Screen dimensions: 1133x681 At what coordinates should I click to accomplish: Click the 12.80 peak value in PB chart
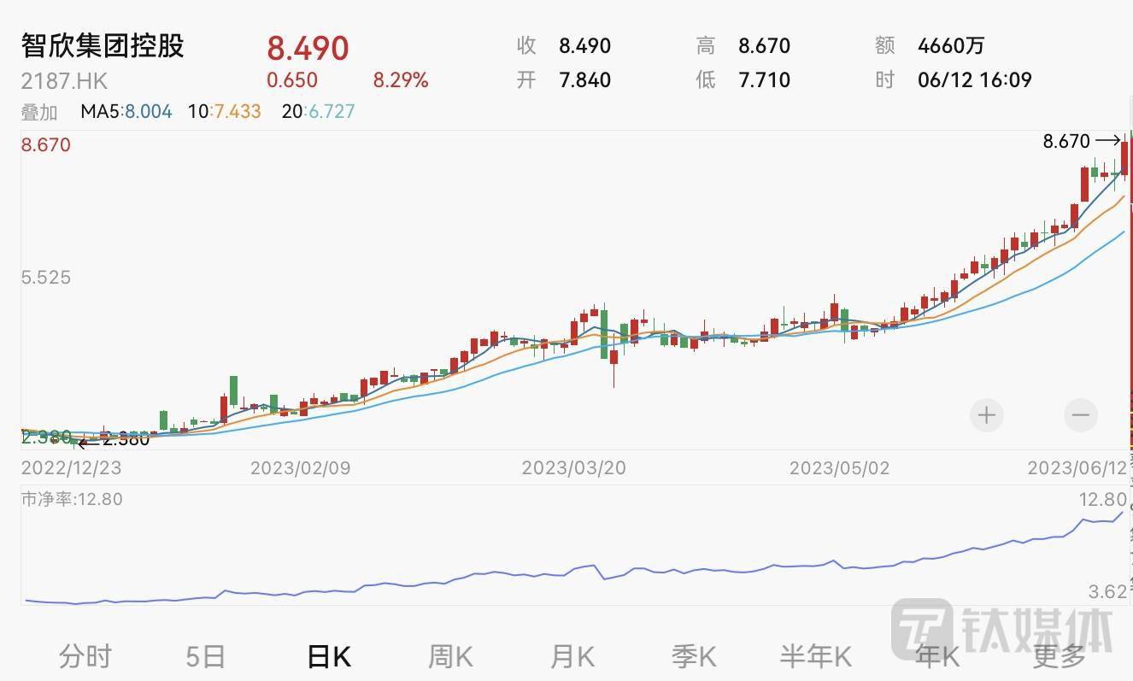click(x=1103, y=499)
